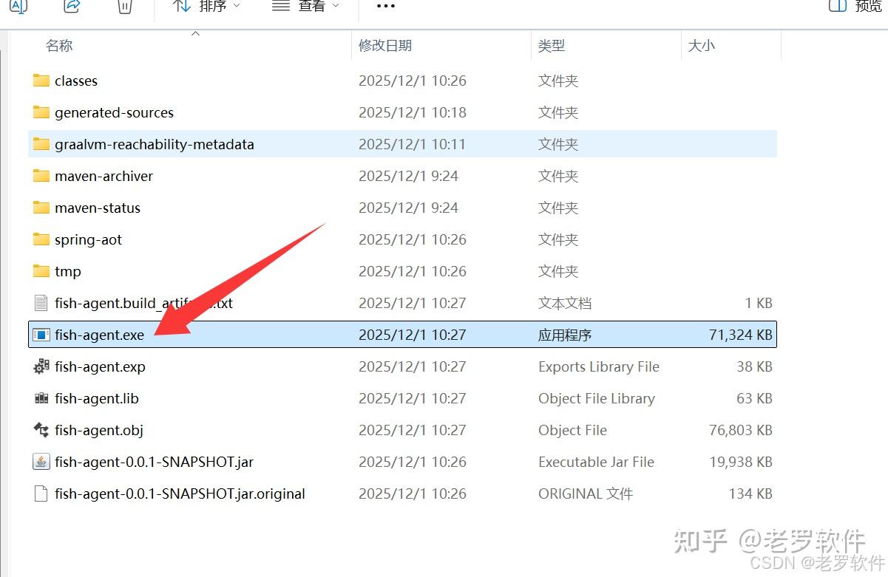The image size is (888, 577).
Task: Click the spring-aot folder icon
Action: [x=41, y=239]
